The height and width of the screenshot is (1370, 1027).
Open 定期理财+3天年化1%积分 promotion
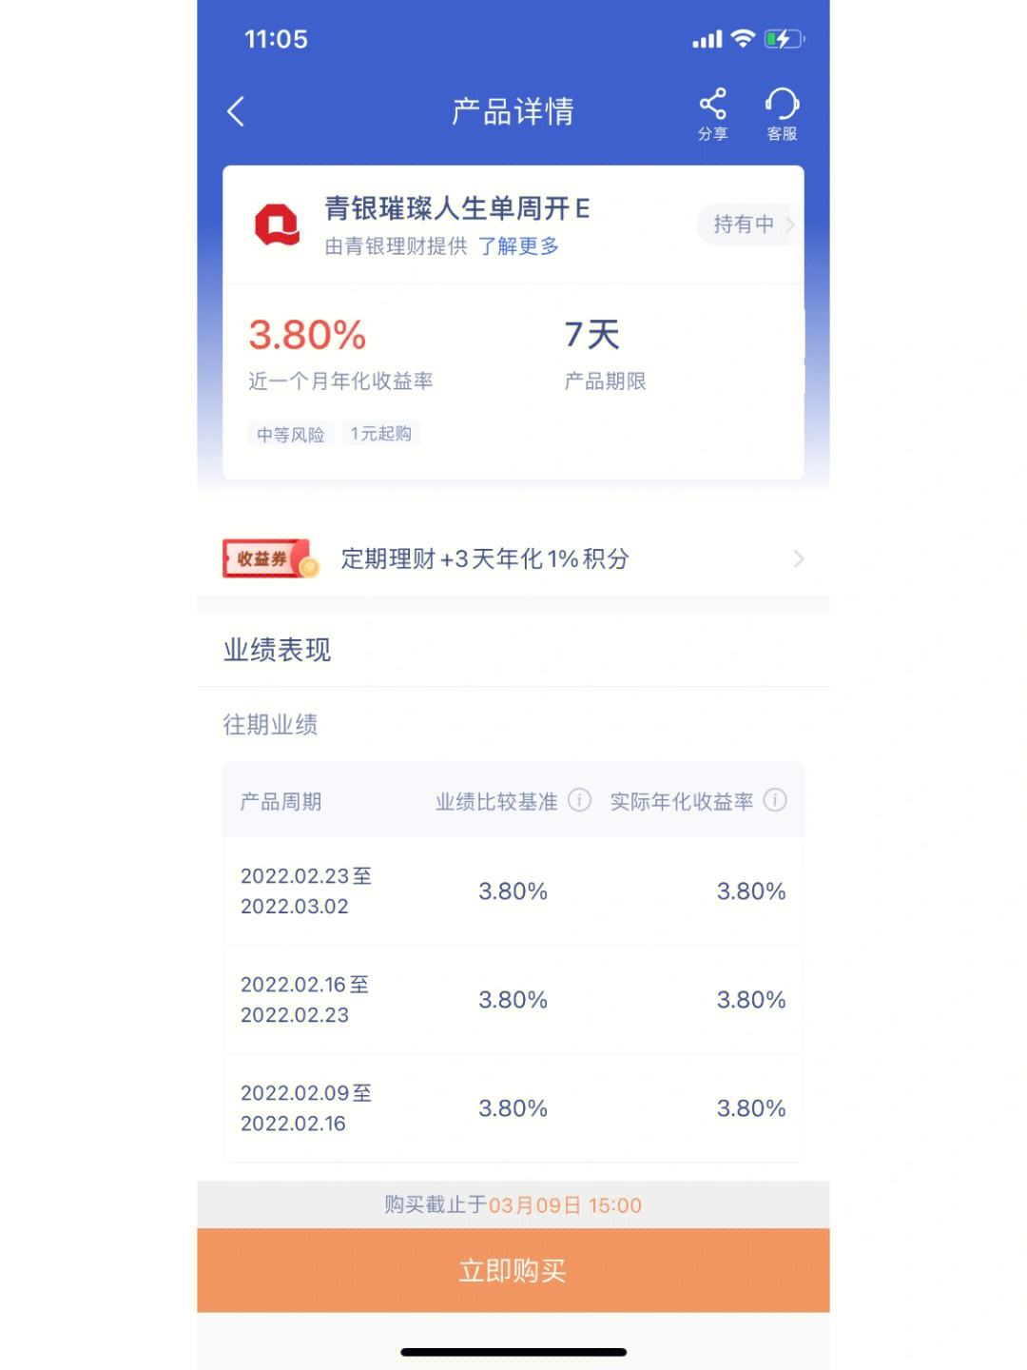pyautogui.click(x=485, y=558)
